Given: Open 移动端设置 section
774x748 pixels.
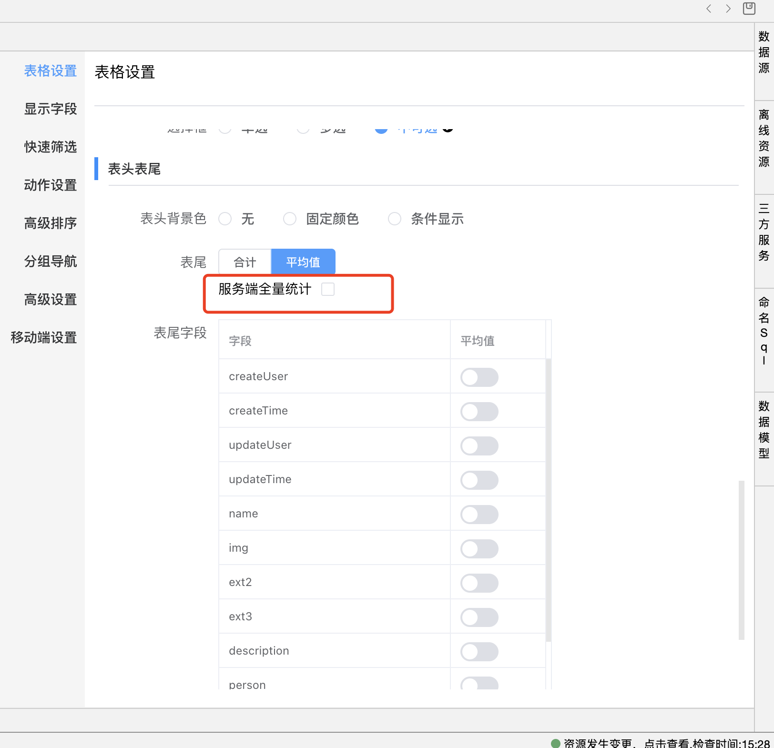Looking at the screenshot, I should coord(44,338).
